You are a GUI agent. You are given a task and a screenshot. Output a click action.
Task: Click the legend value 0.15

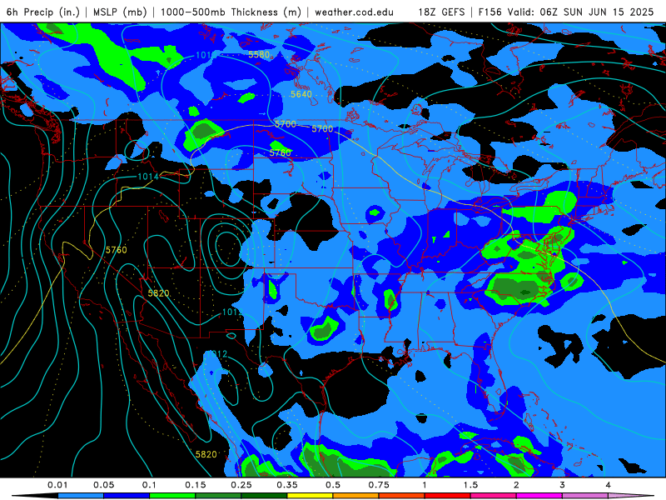coord(196,485)
